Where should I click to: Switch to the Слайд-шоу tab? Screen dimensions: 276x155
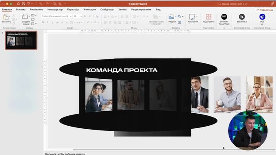(107, 9)
